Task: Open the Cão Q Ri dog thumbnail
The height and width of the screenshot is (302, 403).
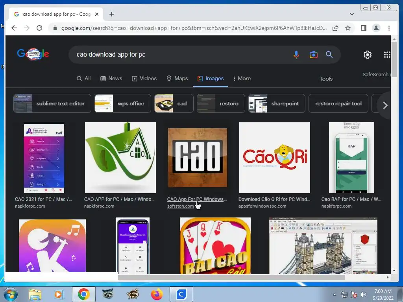Action: (274, 158)
